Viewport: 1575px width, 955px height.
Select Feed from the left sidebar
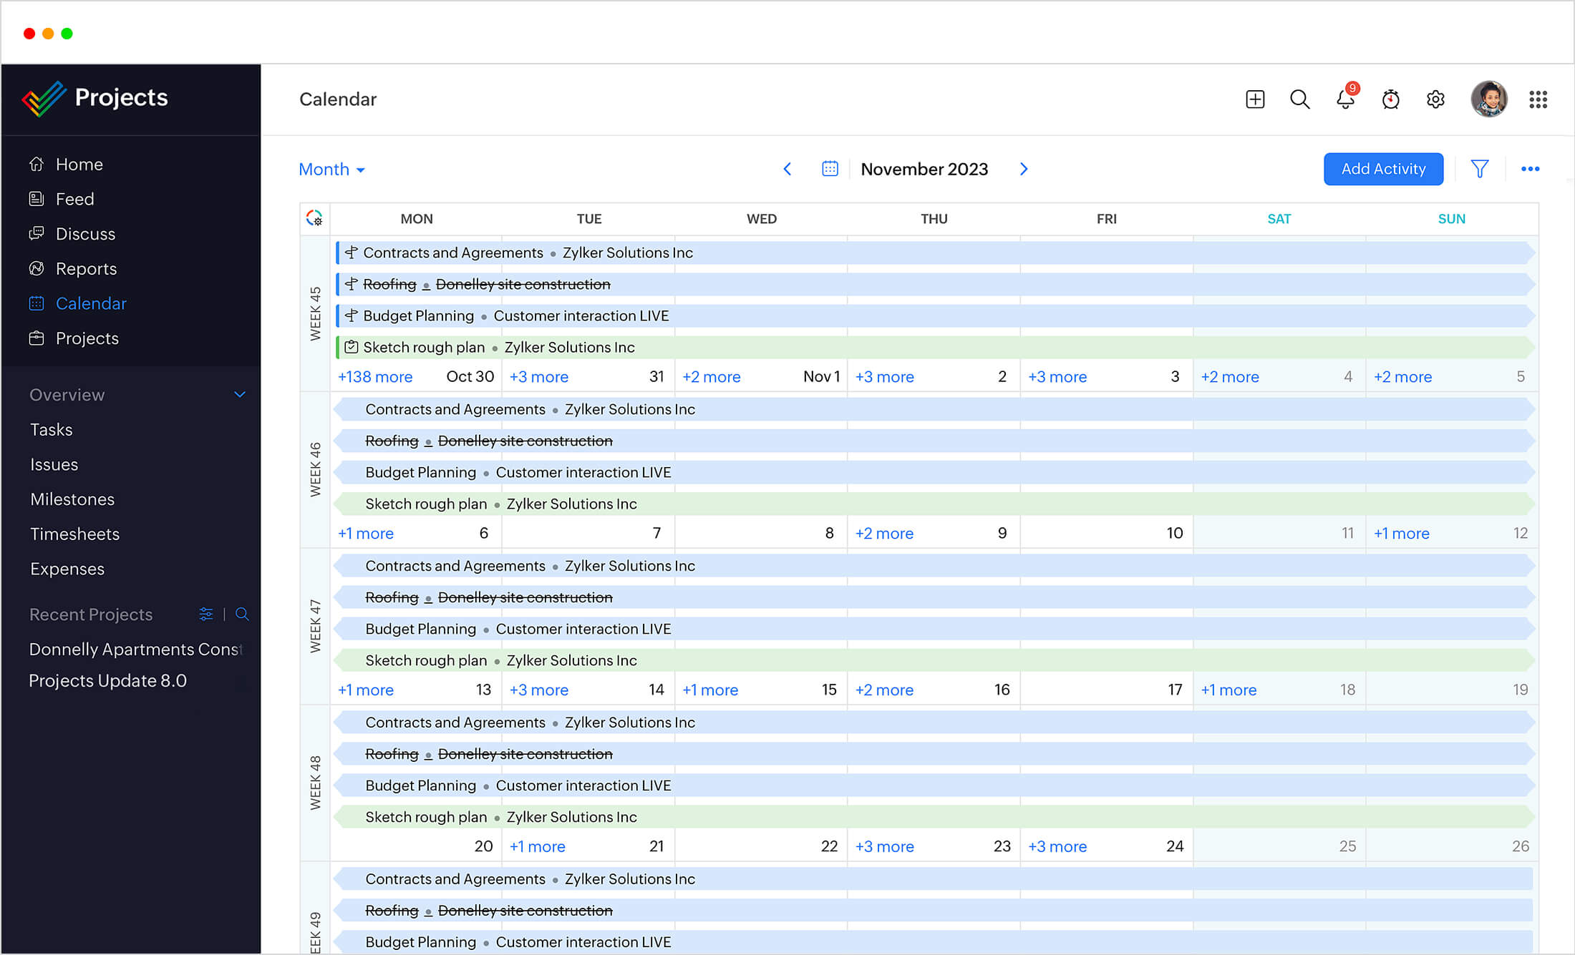[x=75, y=199]
